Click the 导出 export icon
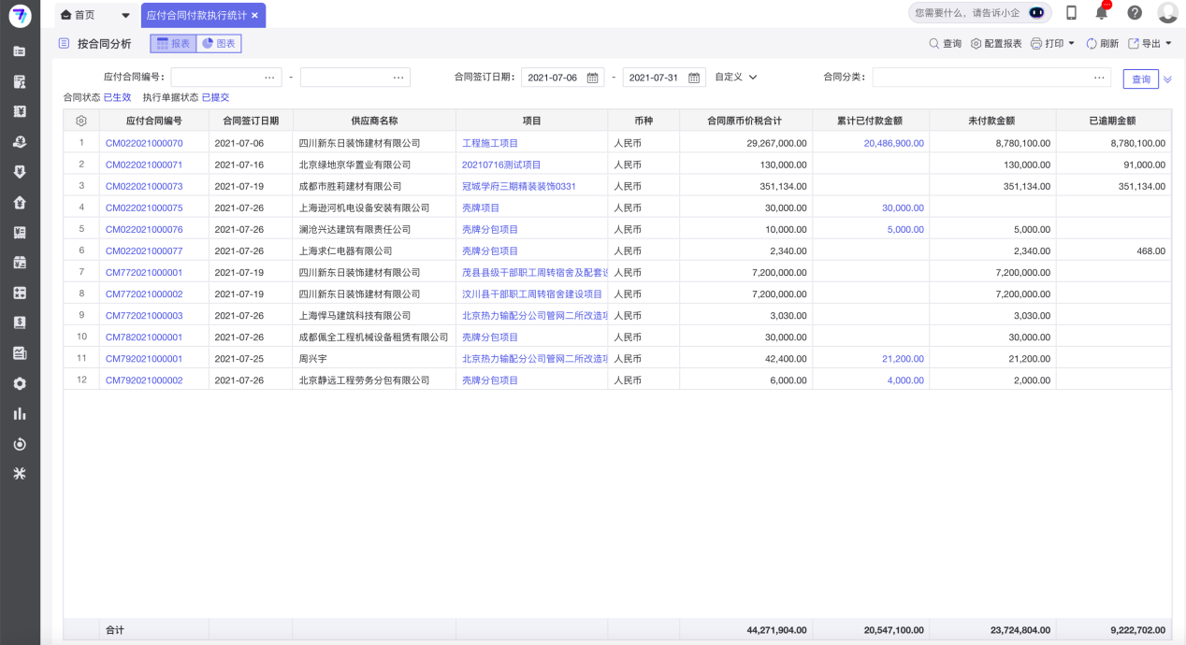Image resolution: width=1186 pixels, height=645 pixels. 1135,43
